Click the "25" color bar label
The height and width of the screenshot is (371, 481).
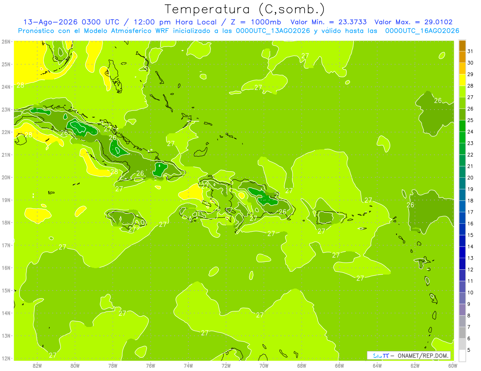pyautogui.click(x=471, y=120)
